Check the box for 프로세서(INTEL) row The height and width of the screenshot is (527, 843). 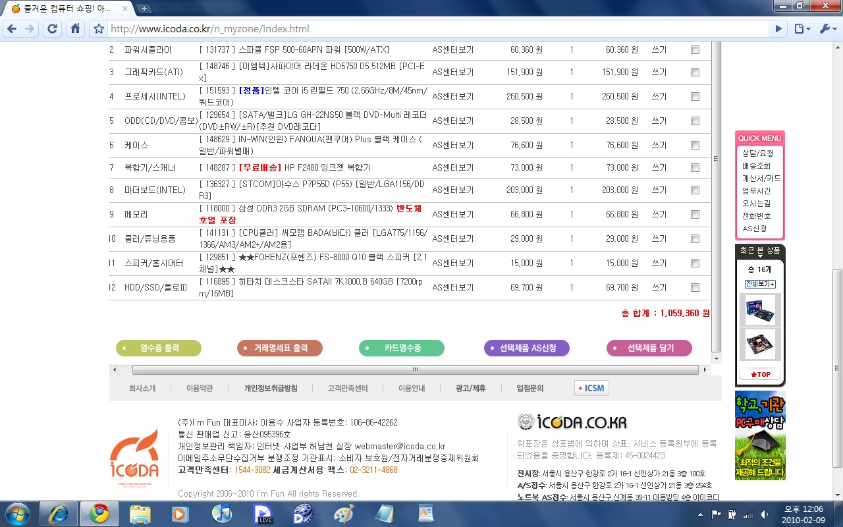pos(695,96)
